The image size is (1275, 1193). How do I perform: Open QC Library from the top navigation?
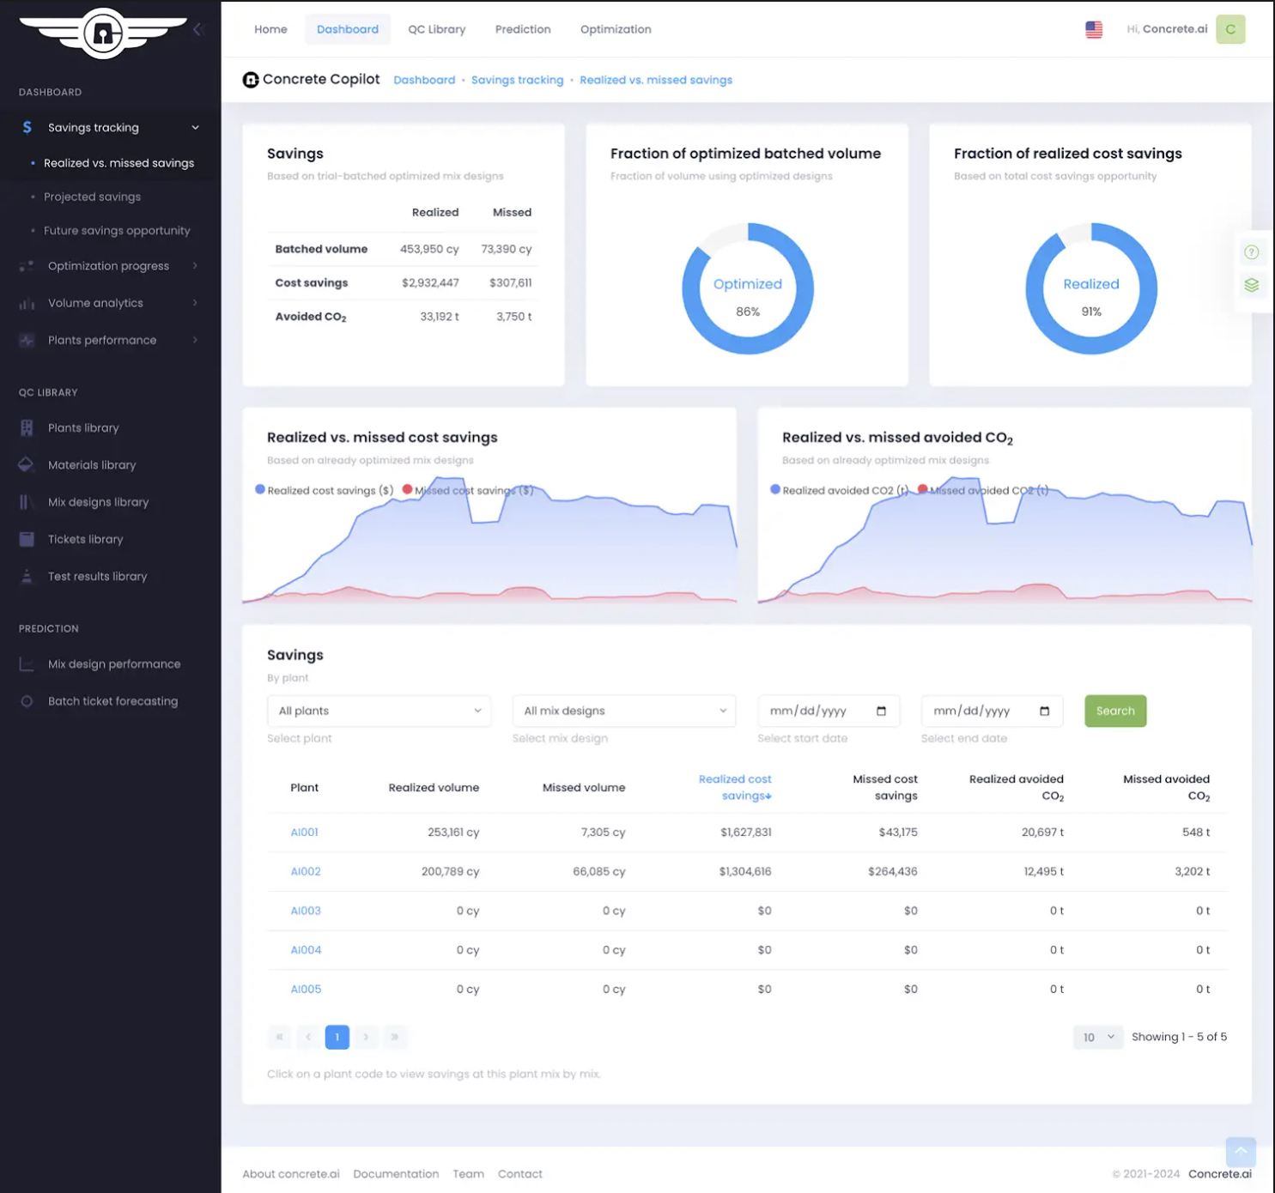(x=437, y=28)
